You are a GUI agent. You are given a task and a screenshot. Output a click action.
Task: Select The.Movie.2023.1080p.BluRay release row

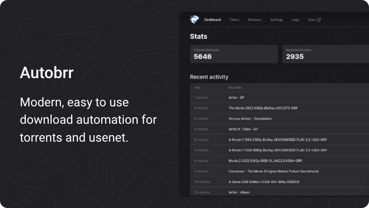tap(263, 108)
